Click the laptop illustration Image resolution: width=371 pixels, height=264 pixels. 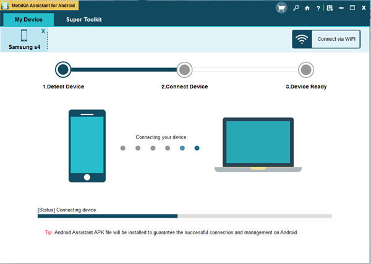(258, 145)
